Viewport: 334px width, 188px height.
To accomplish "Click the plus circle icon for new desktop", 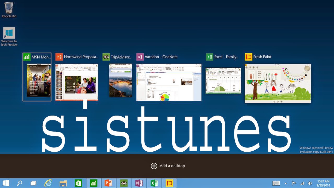I will (x=154, y=166).
